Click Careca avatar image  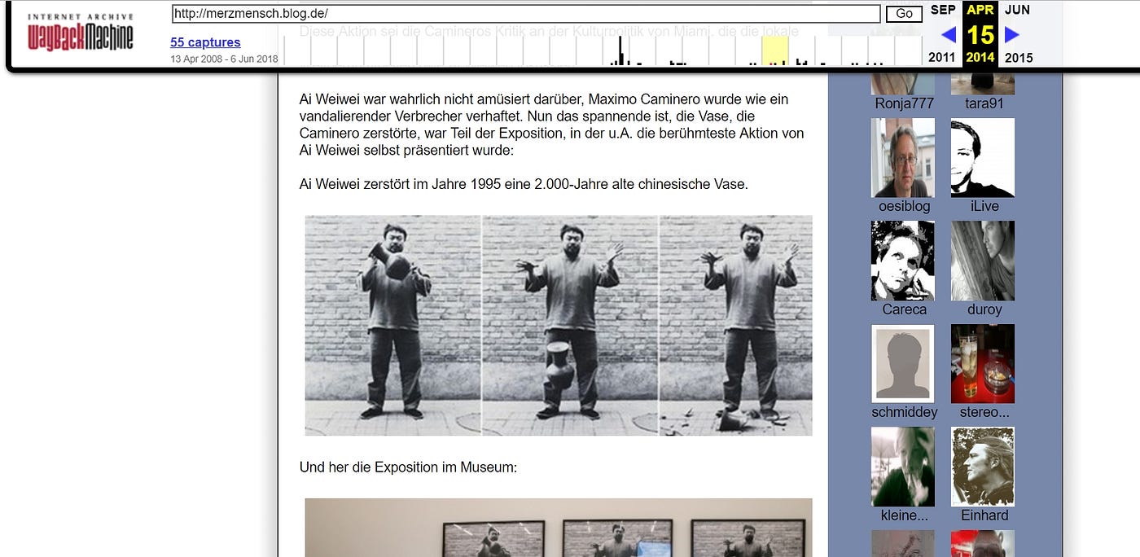point(903,261)
